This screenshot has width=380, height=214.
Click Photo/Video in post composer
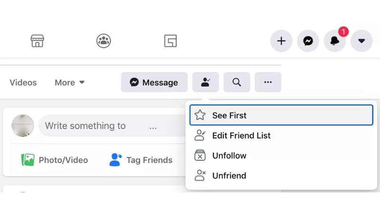click(55, 160)
